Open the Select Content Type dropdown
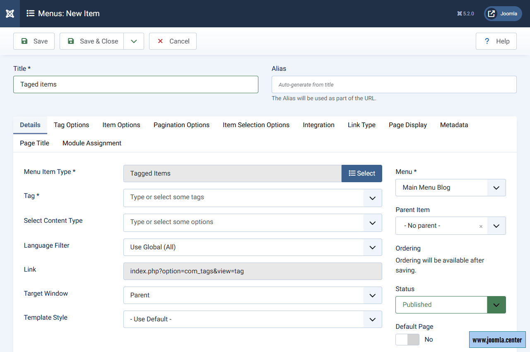 (x=253, y=223)
